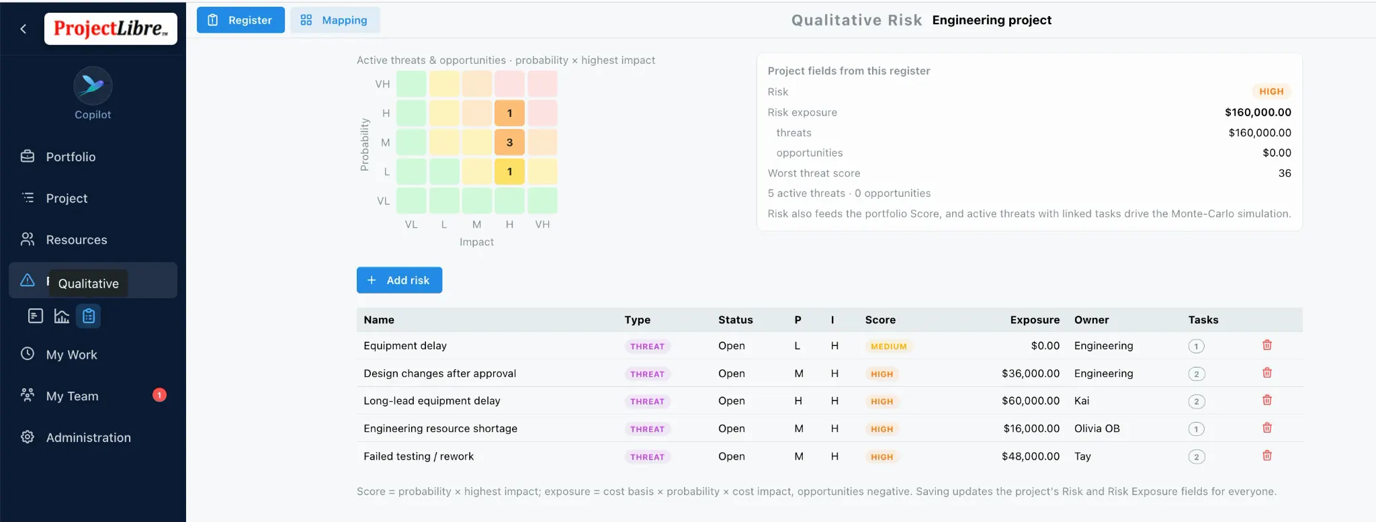This screenshot has width=1376, height=522.
Task: Click the Olivia OB owner cell
Action: pyautogui.click(x=1096, y=428)
